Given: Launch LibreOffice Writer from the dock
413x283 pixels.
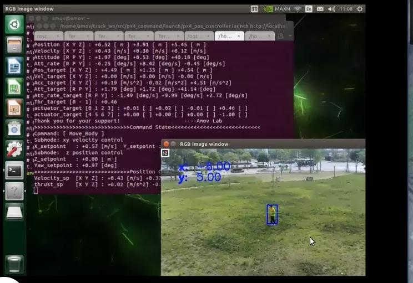Looking at the screenshot, I should 14,66.
